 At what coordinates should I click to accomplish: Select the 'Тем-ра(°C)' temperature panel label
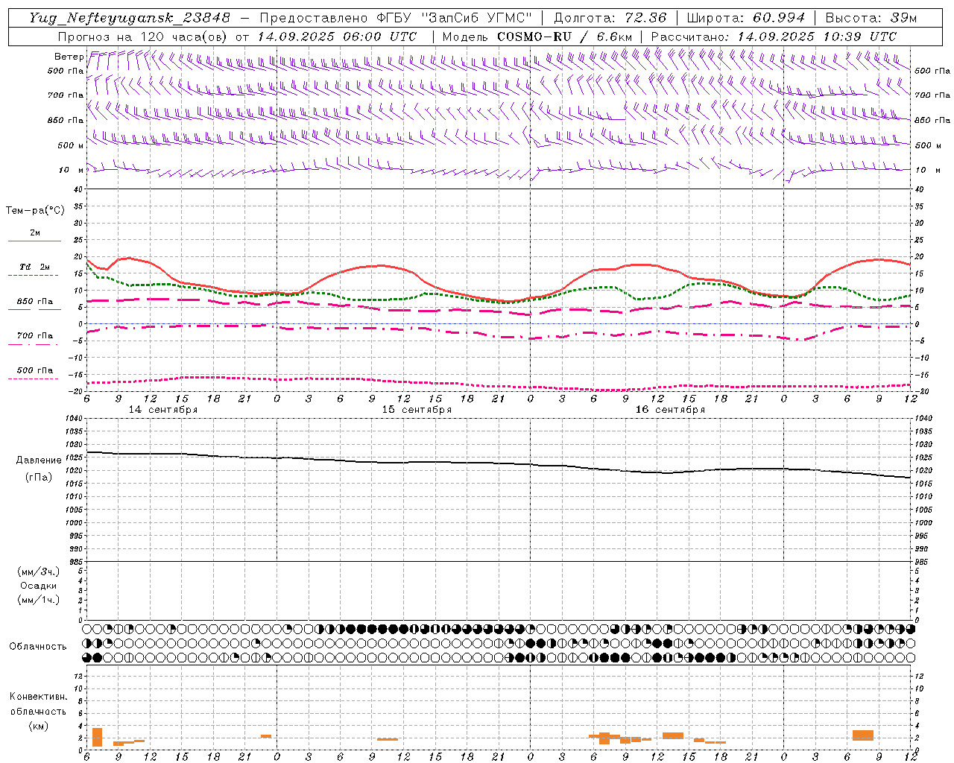click(35, 211)
